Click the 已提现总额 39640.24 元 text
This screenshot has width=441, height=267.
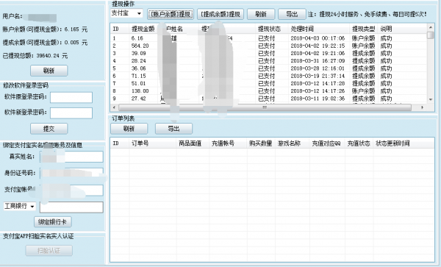[x=35, y=56]
